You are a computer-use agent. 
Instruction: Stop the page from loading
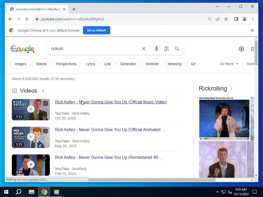(27, 19)
